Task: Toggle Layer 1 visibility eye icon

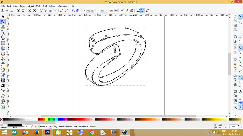Action: pyautogui.click(x=36, y=126)
